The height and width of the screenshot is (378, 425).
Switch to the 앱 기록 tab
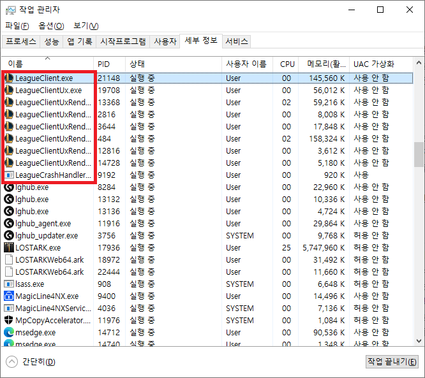tap(80, 41)
